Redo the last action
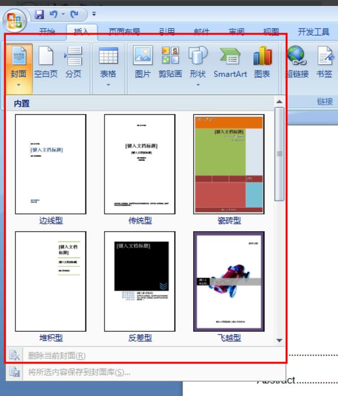The image size is (338, 396). point(74,14)
